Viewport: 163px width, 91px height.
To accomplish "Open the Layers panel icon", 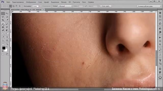I will (160, 13).
